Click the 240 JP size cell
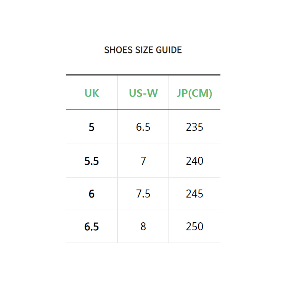286x286 pixels. click(194, 161)
